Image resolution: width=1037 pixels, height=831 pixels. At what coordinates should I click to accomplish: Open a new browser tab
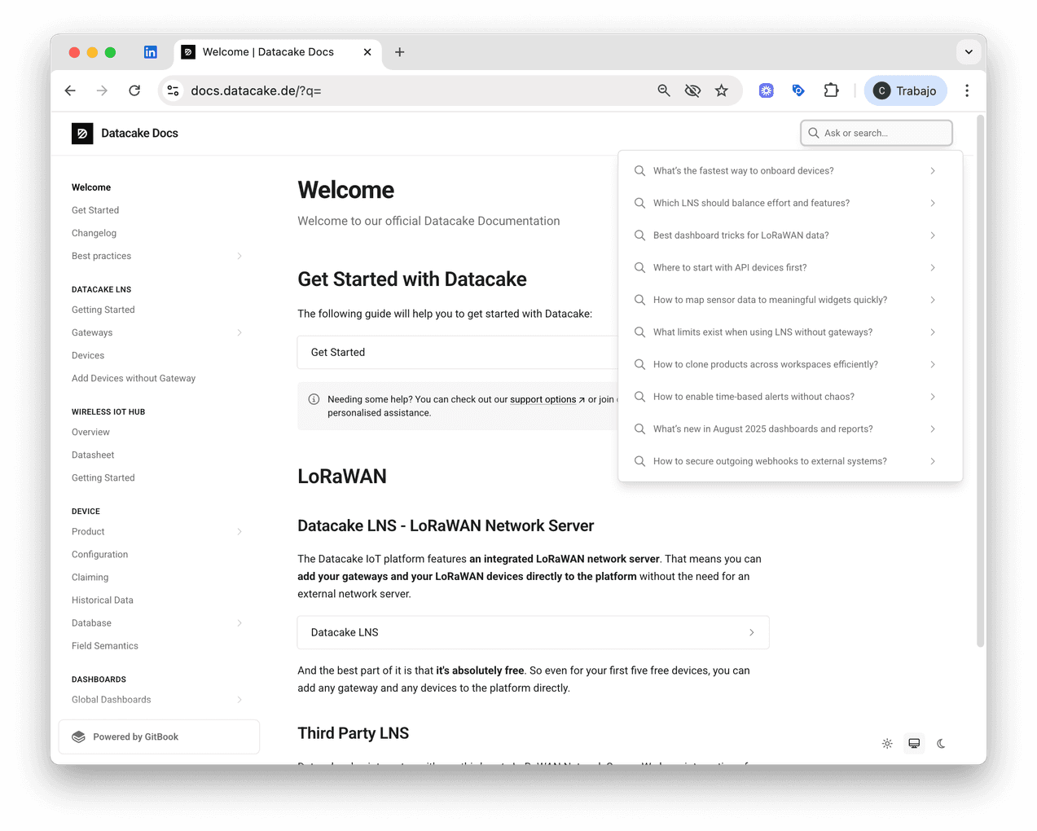click(399, 52)
